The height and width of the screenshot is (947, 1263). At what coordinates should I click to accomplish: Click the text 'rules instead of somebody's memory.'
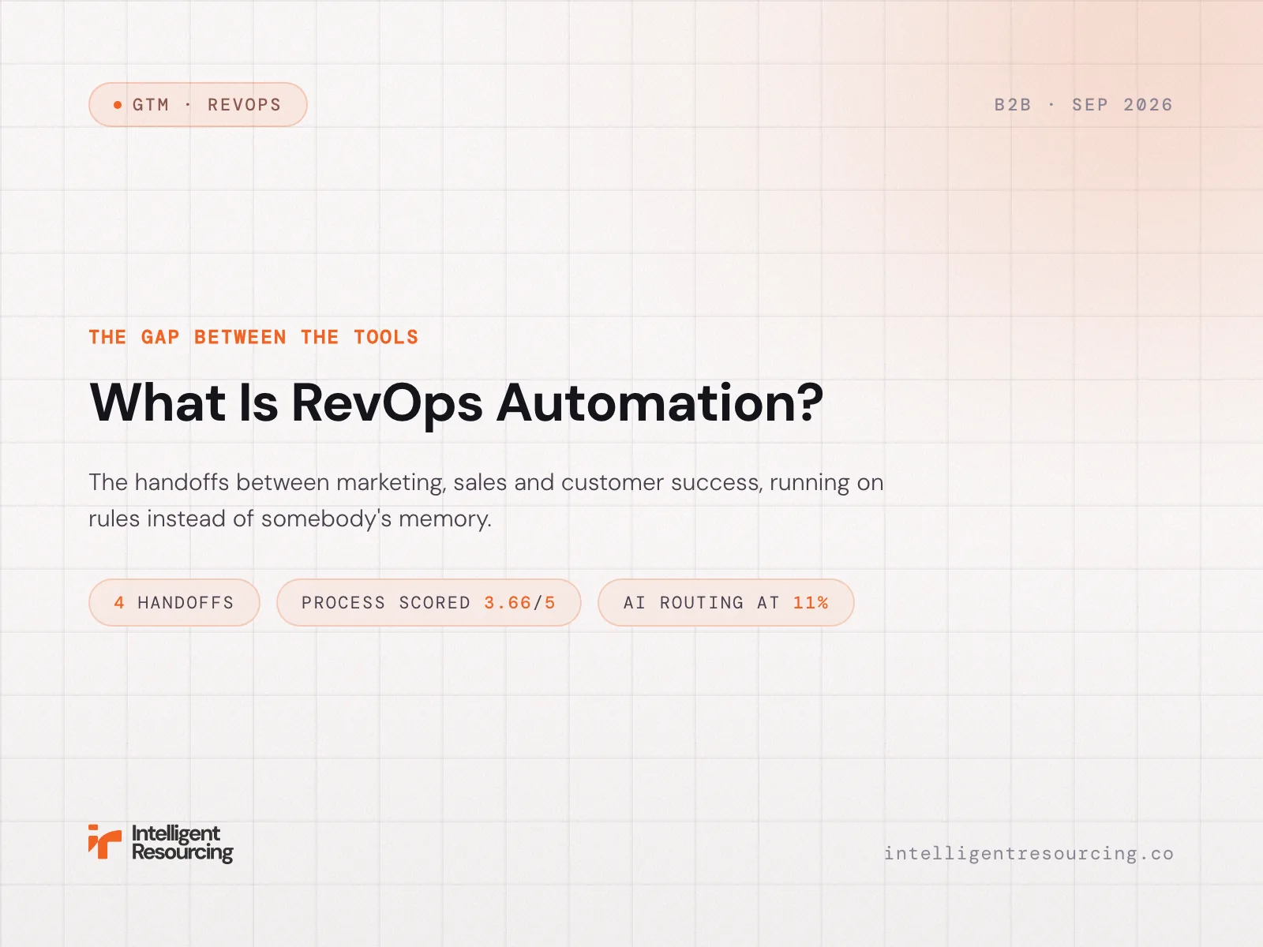290,518
